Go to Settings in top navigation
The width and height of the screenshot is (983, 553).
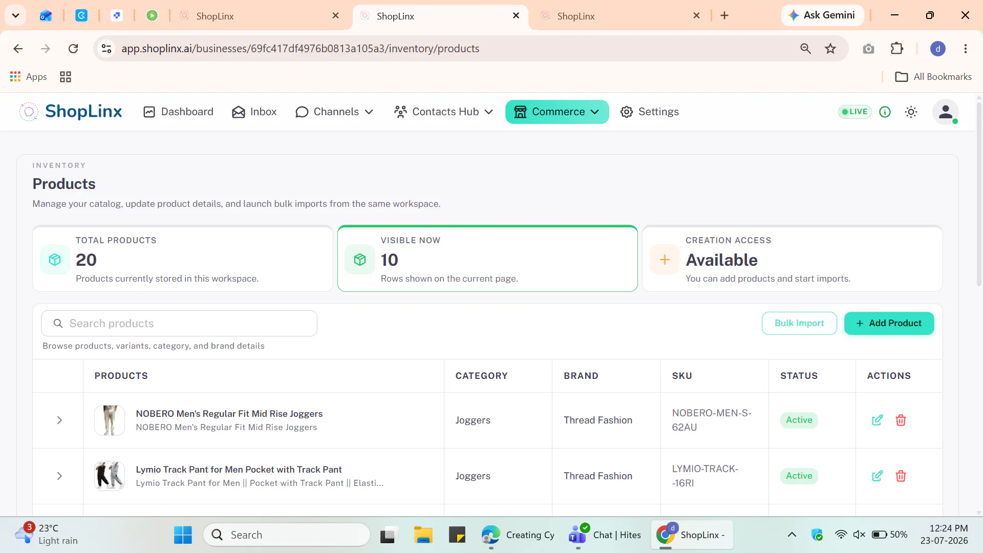pos(649,112)
